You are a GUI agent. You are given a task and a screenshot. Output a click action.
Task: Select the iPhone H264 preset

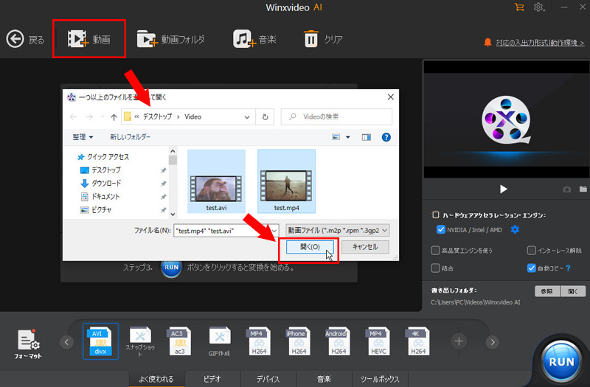(299, 341)
